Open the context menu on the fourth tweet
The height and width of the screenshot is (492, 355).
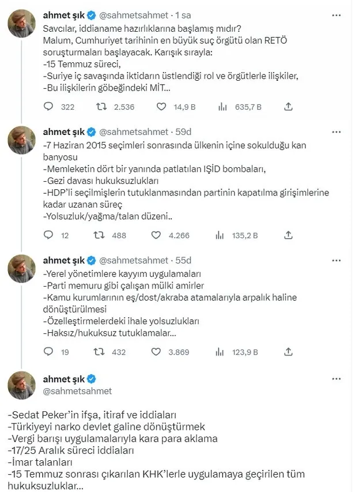tap(336, 380)
